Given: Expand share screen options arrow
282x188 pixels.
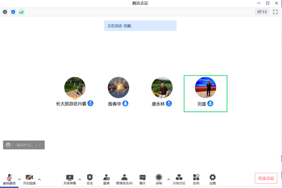Looking at the screenshot, I should 80,180.
